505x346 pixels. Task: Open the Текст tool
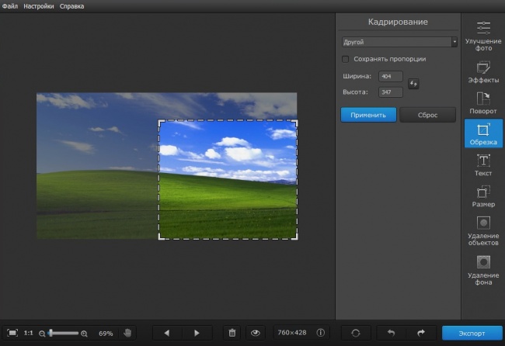pyautogui.click(x=483, y=165)
